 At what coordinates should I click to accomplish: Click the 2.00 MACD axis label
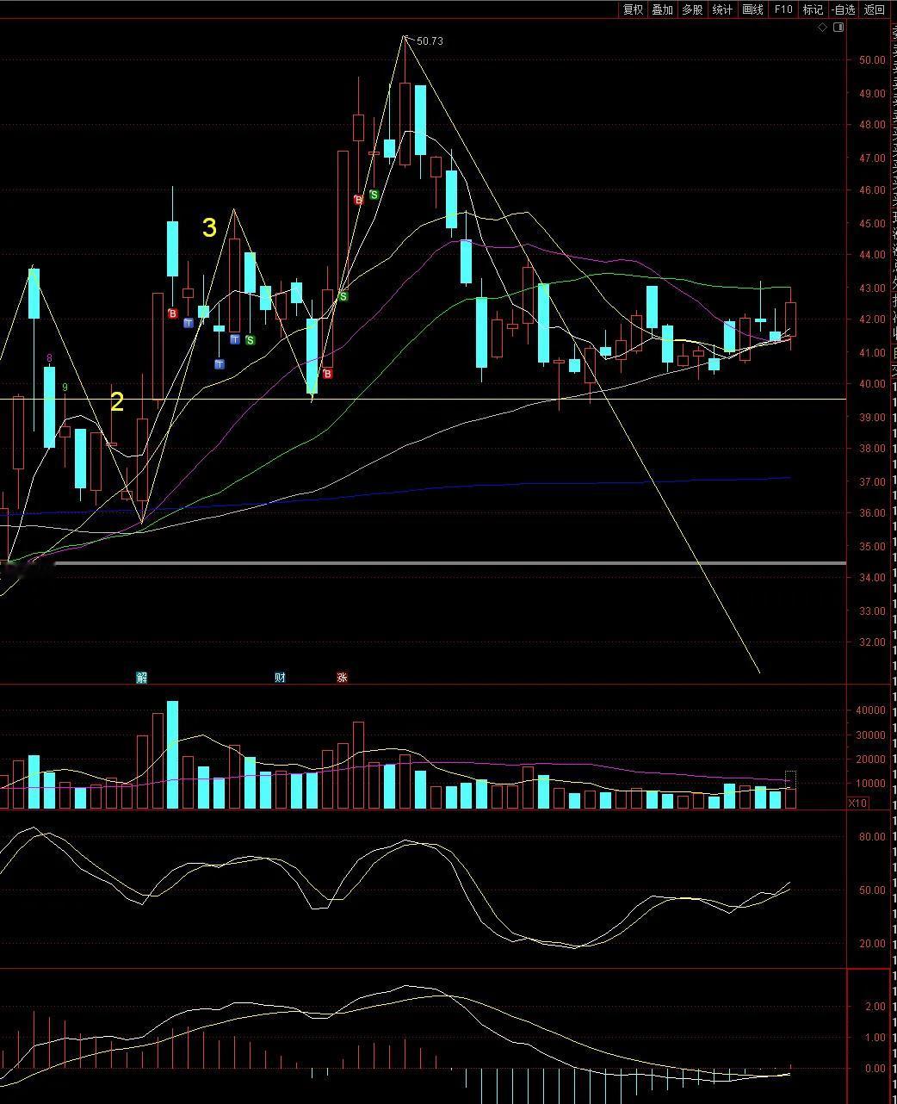[x=875, y=1007]
